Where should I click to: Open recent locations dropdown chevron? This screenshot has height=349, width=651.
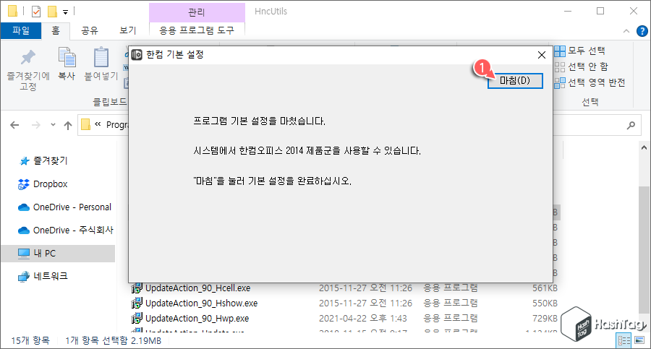53,125
